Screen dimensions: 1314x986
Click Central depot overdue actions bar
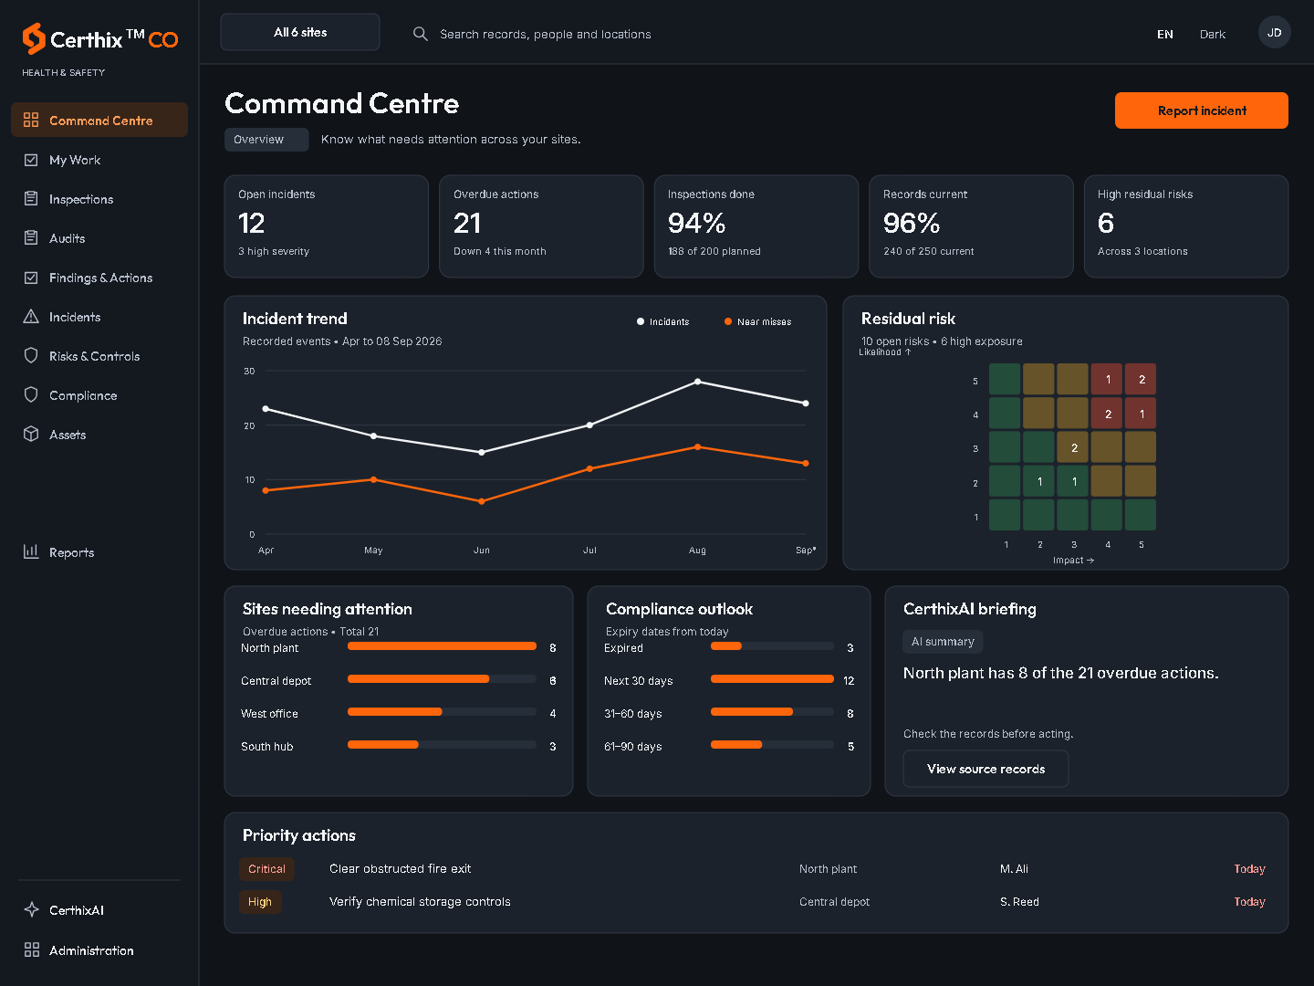[x=442, y=679]
